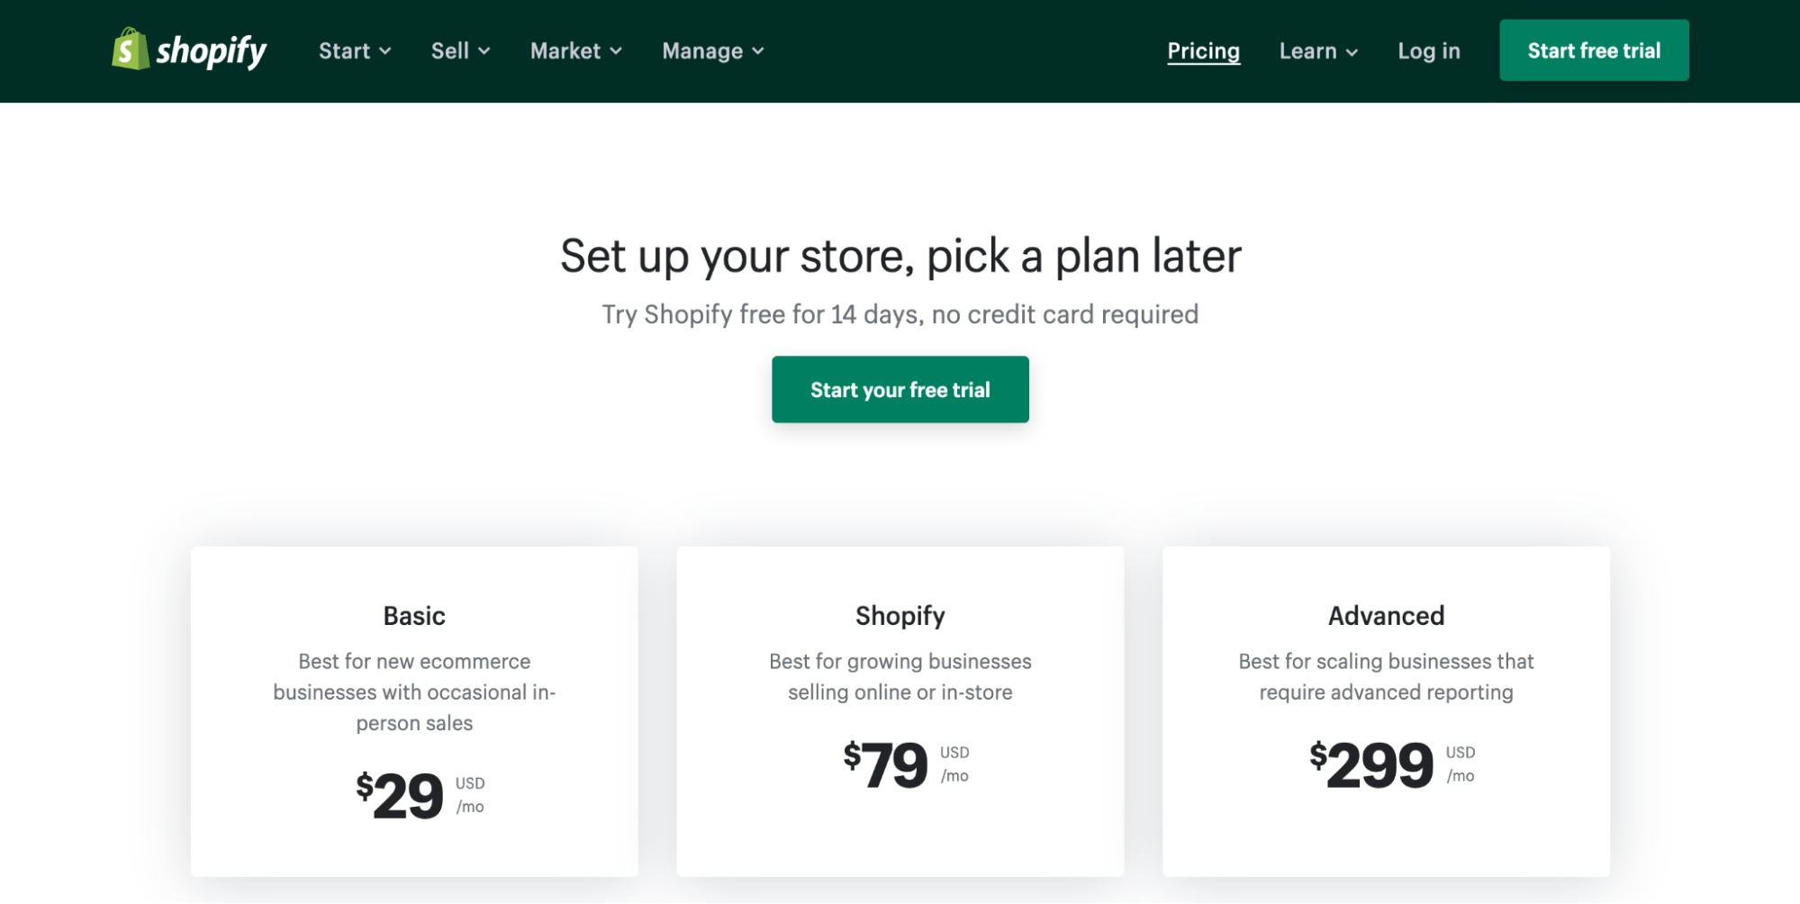The height and width of the screenshot is (904, 1800).
Task: Click the Log in link
Action: tap(1428, 51)
